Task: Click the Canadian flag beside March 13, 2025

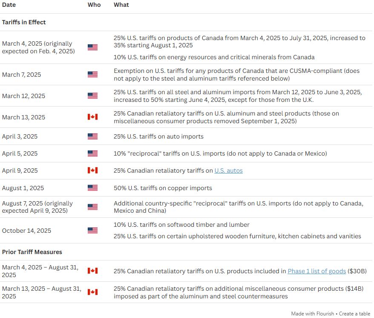Action: (x=92, y=117)
